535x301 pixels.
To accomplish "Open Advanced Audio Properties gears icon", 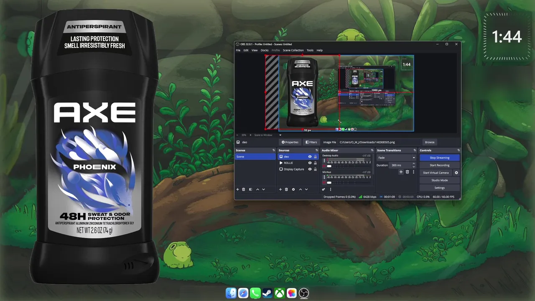I will 324,189.
